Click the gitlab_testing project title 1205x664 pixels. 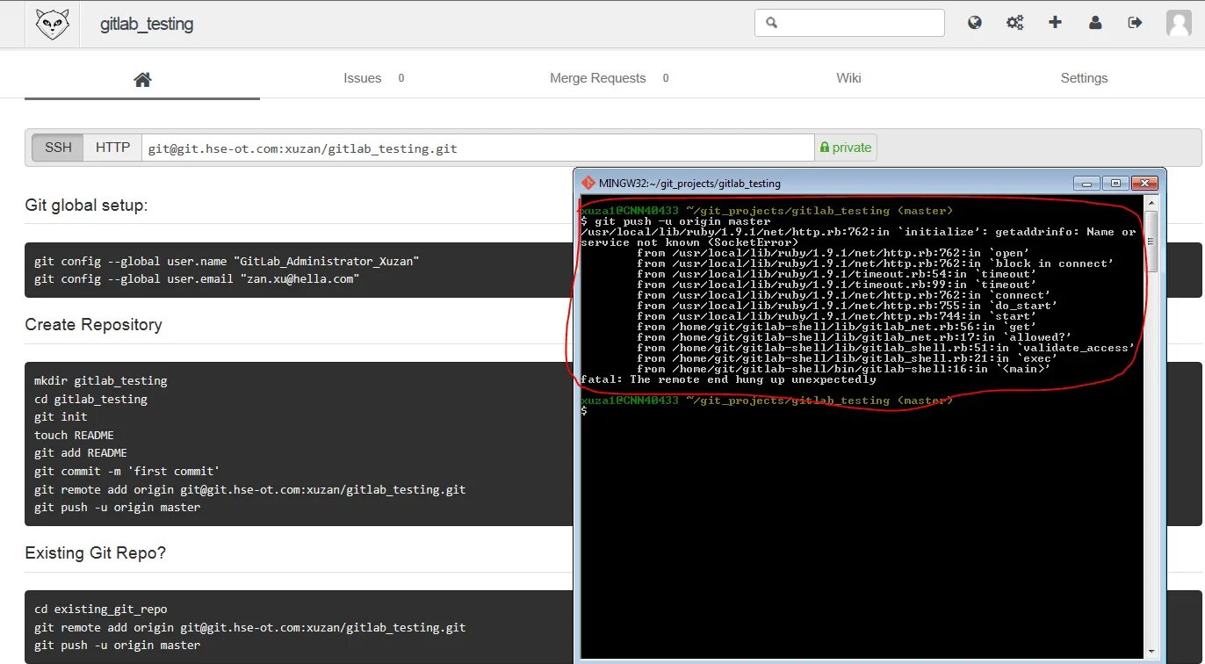pos(147,24)
